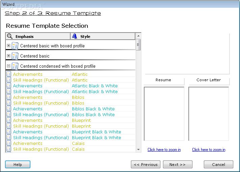240x172 pixels.
Task: Collapse Centered condensed with boxed profile group
Action: click(x=8, y=66)
